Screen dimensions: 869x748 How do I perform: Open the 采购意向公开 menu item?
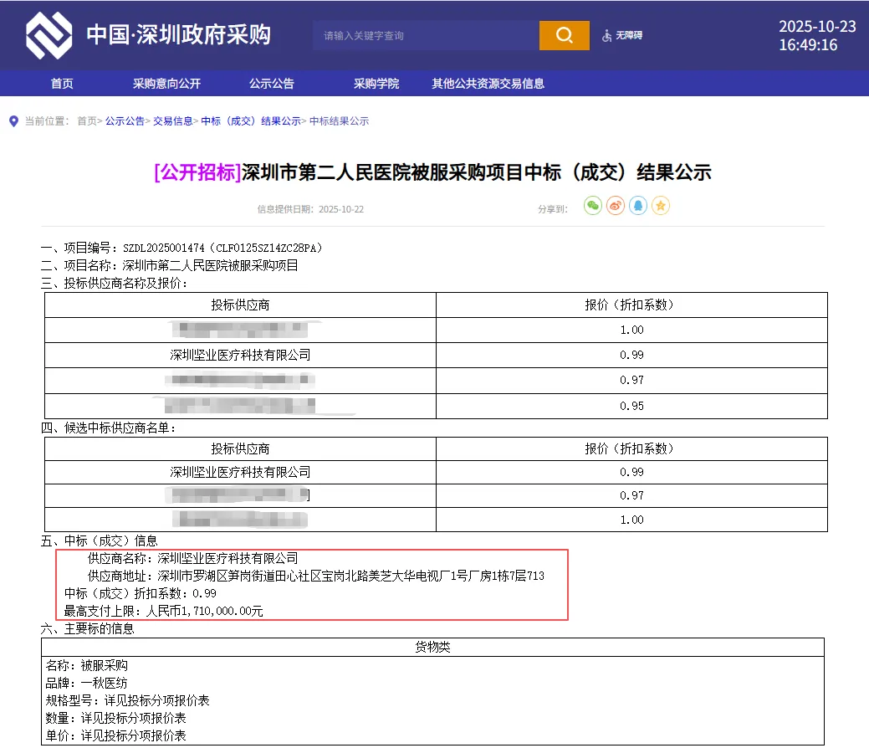pyautogui.click(x=166, y=84)
